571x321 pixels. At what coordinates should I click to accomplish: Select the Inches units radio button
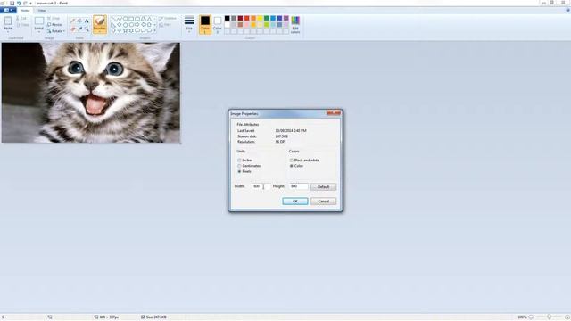(239, 160)
